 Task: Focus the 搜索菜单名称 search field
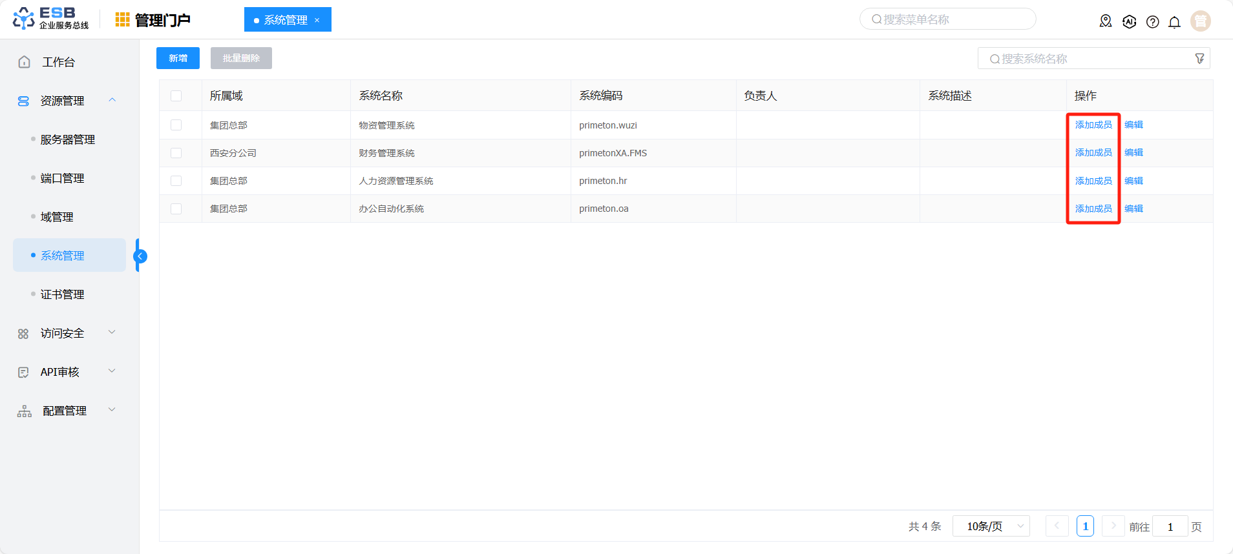click(x=947, y=19)
